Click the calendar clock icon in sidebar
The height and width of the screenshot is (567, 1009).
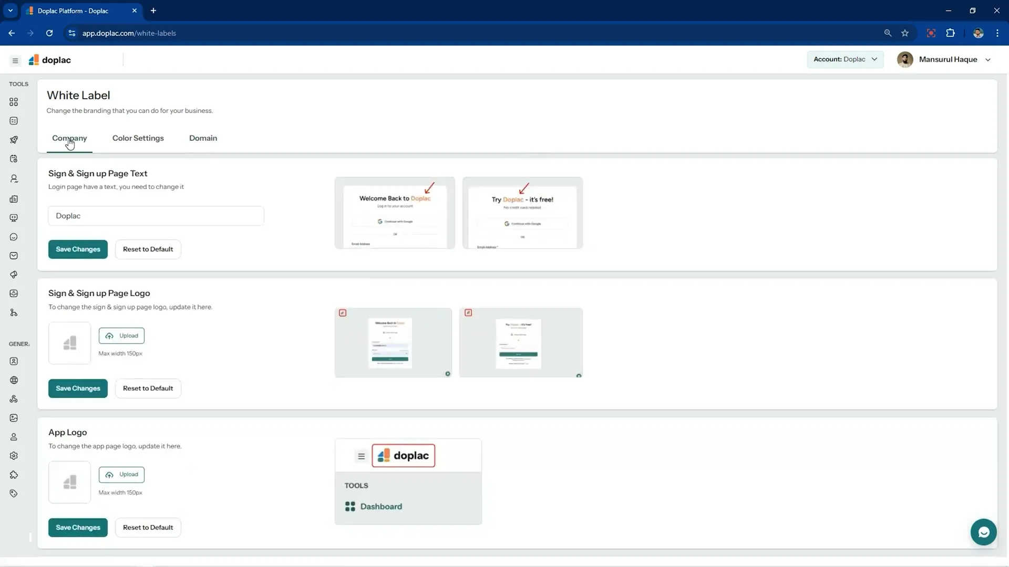coord(14,159)
